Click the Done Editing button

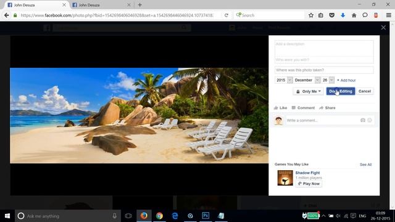(341, 91)
